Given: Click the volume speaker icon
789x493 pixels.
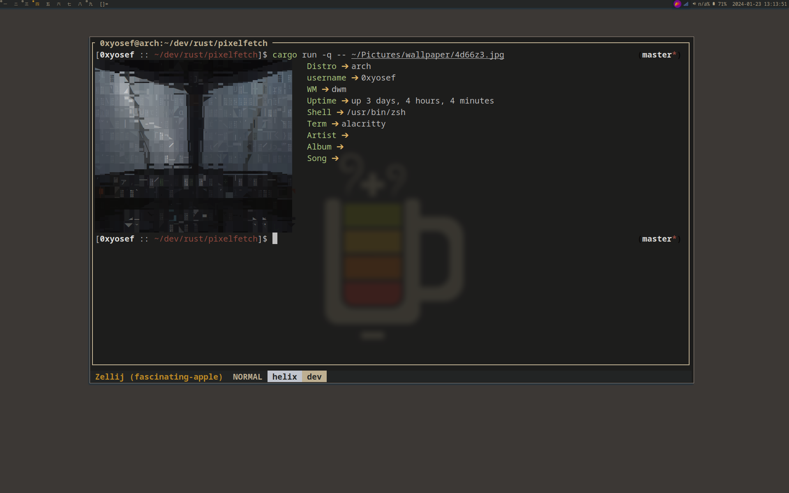Looking at the screenshot, I should [694, 4].
